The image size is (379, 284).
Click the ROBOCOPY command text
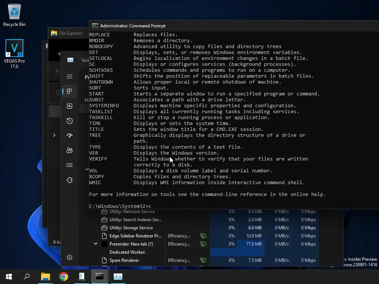click(101, 46)
